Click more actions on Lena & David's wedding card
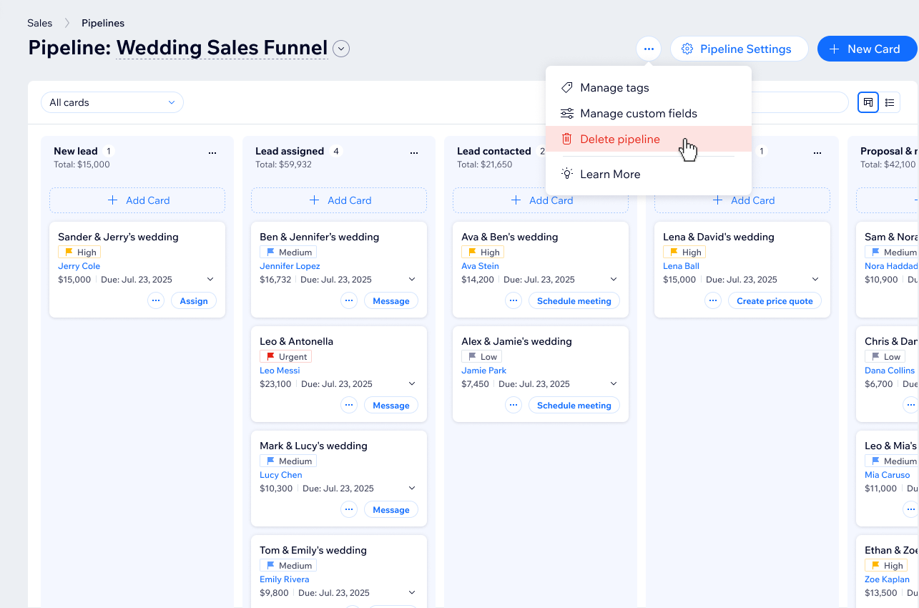 (713, 301)
